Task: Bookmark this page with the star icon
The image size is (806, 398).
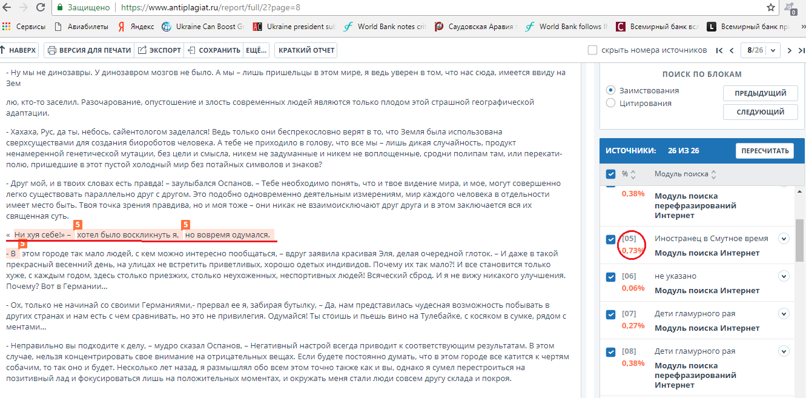Action: (770, 8)
